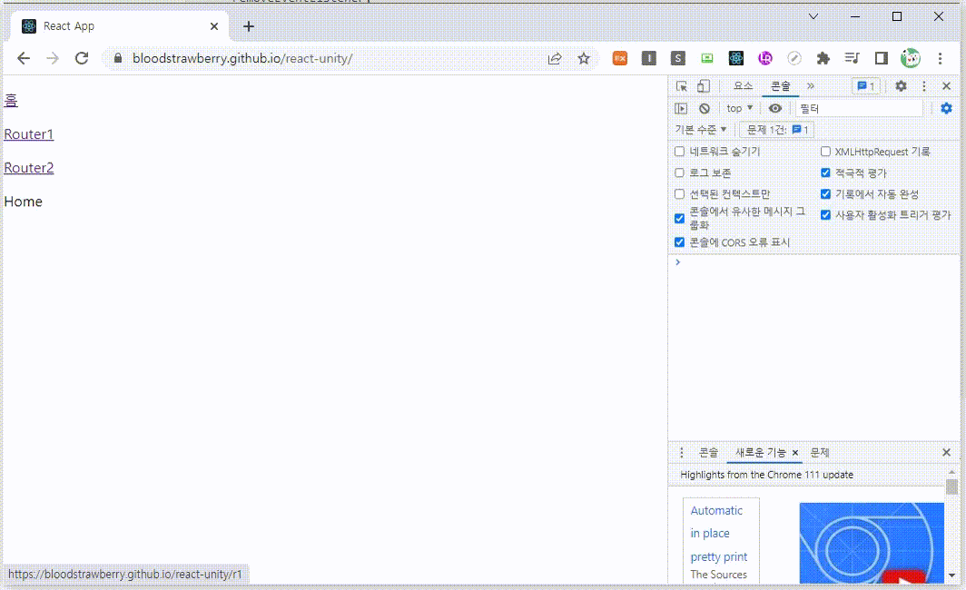Enable 'XMLHttpRequest 기록' checkbox
This screenshot has height=590, width=966.
825,152
